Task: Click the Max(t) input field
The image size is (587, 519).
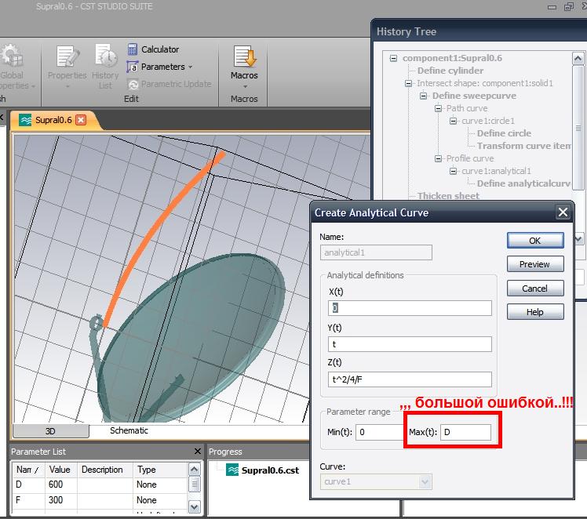Action: [x=465, y=432]
